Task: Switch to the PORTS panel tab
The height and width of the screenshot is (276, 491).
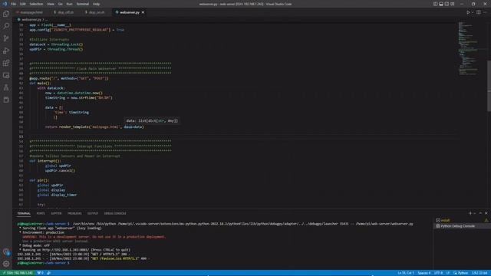Action: point(41,213)
